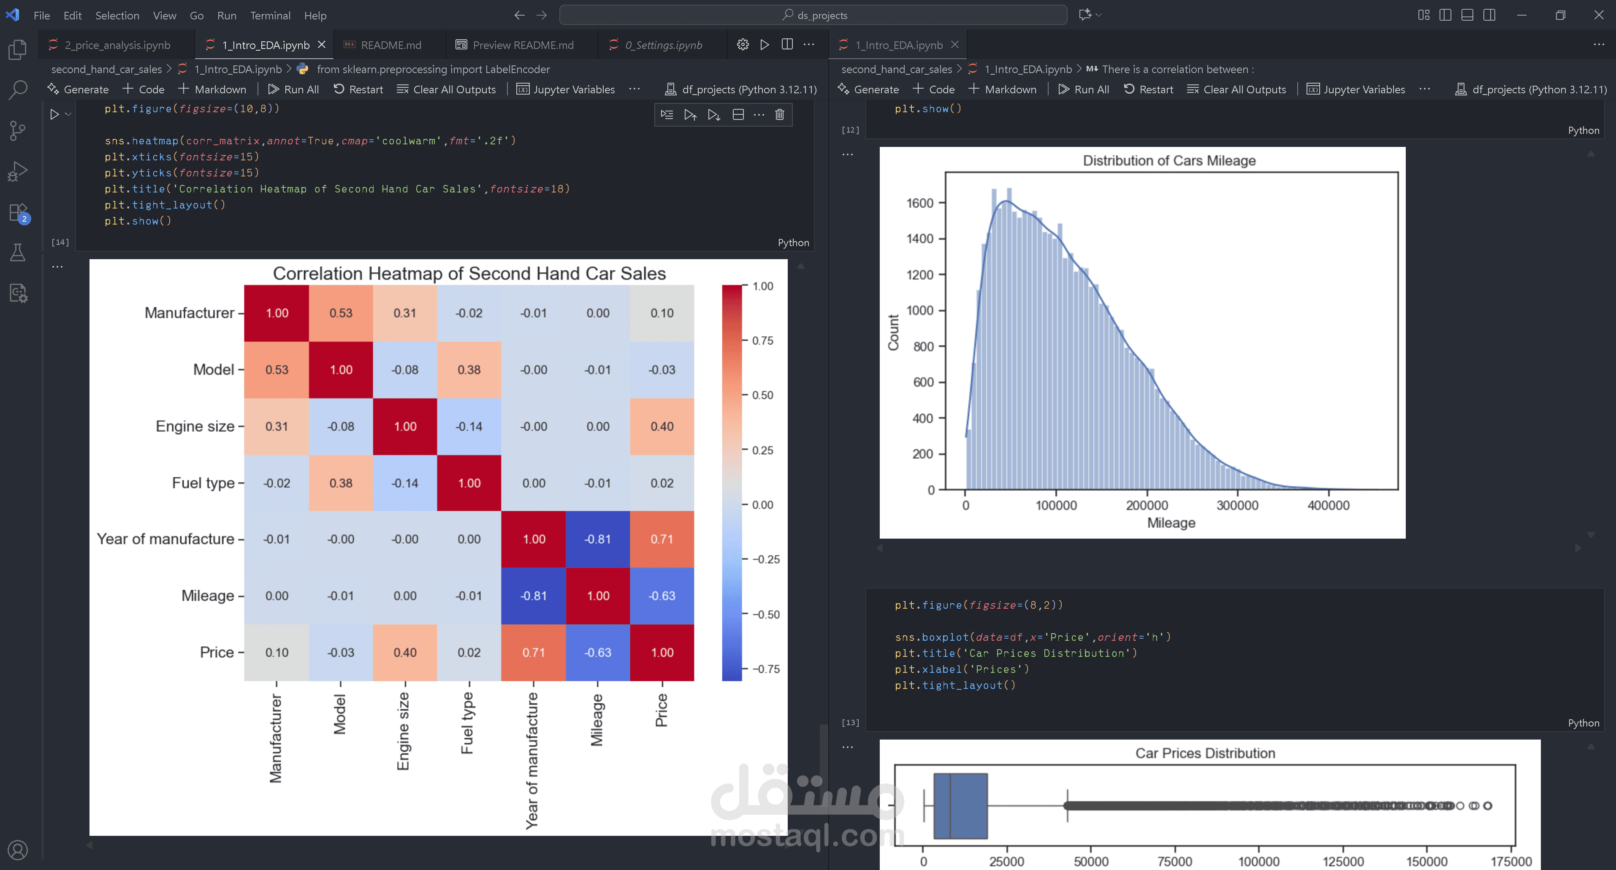Open Source Control view
1616x870 pixels.
click(18, 130)
